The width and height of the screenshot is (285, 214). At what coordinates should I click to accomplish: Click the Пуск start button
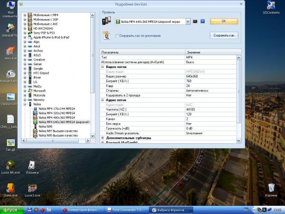click(12, 210)
